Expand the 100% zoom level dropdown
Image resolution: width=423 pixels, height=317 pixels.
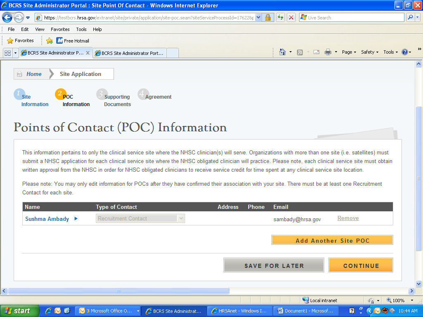click(x=412, y=300)
